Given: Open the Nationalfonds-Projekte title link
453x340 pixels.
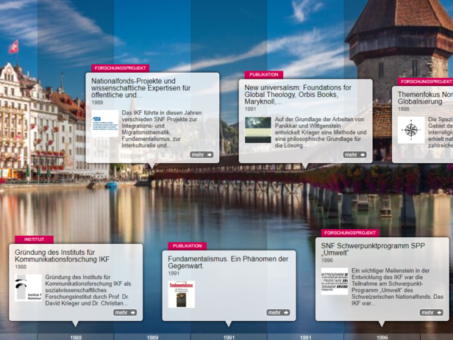Looking at the screenshot, I should [141, 87].
